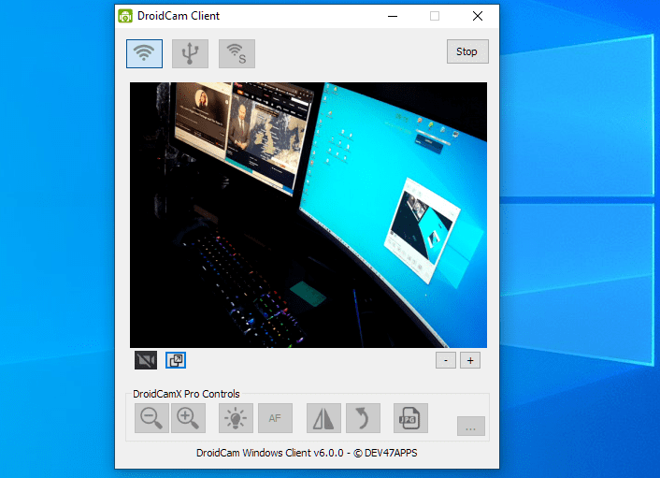Screen dimensions: 660x478
Task: Select the USB connection mode icon
Action: point(191,53)
